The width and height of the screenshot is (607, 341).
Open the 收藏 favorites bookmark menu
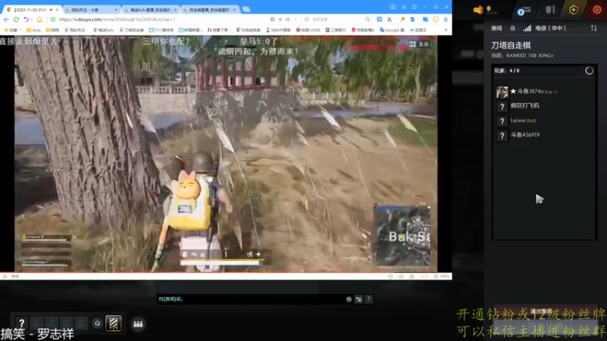tap(11, 30)
